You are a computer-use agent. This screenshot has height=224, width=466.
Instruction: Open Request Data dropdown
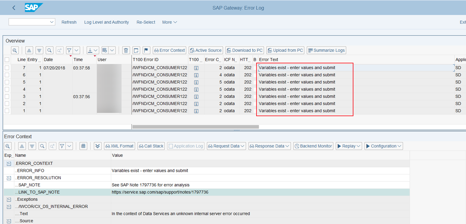tap(226, 146)
